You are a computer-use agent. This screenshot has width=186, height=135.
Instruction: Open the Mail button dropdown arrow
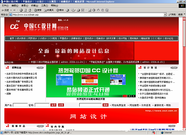click(x=75, y=10)
